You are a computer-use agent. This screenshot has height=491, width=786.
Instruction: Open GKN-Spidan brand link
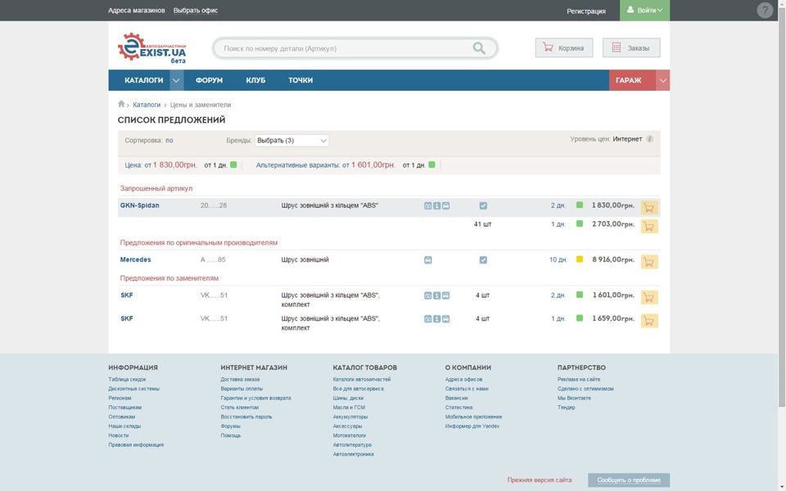click(139, 205)
